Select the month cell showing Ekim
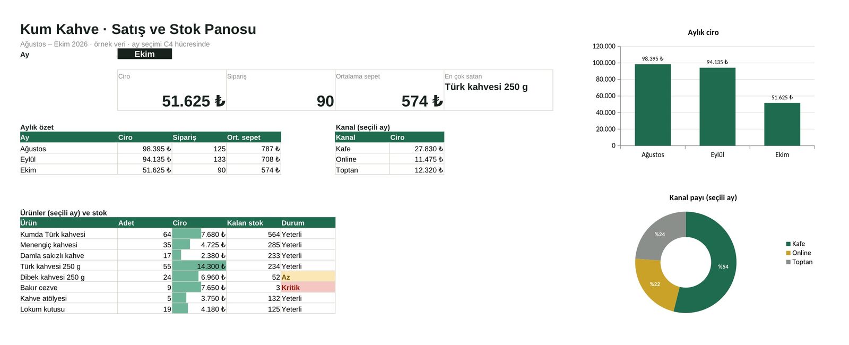 (x=145, y=54)
